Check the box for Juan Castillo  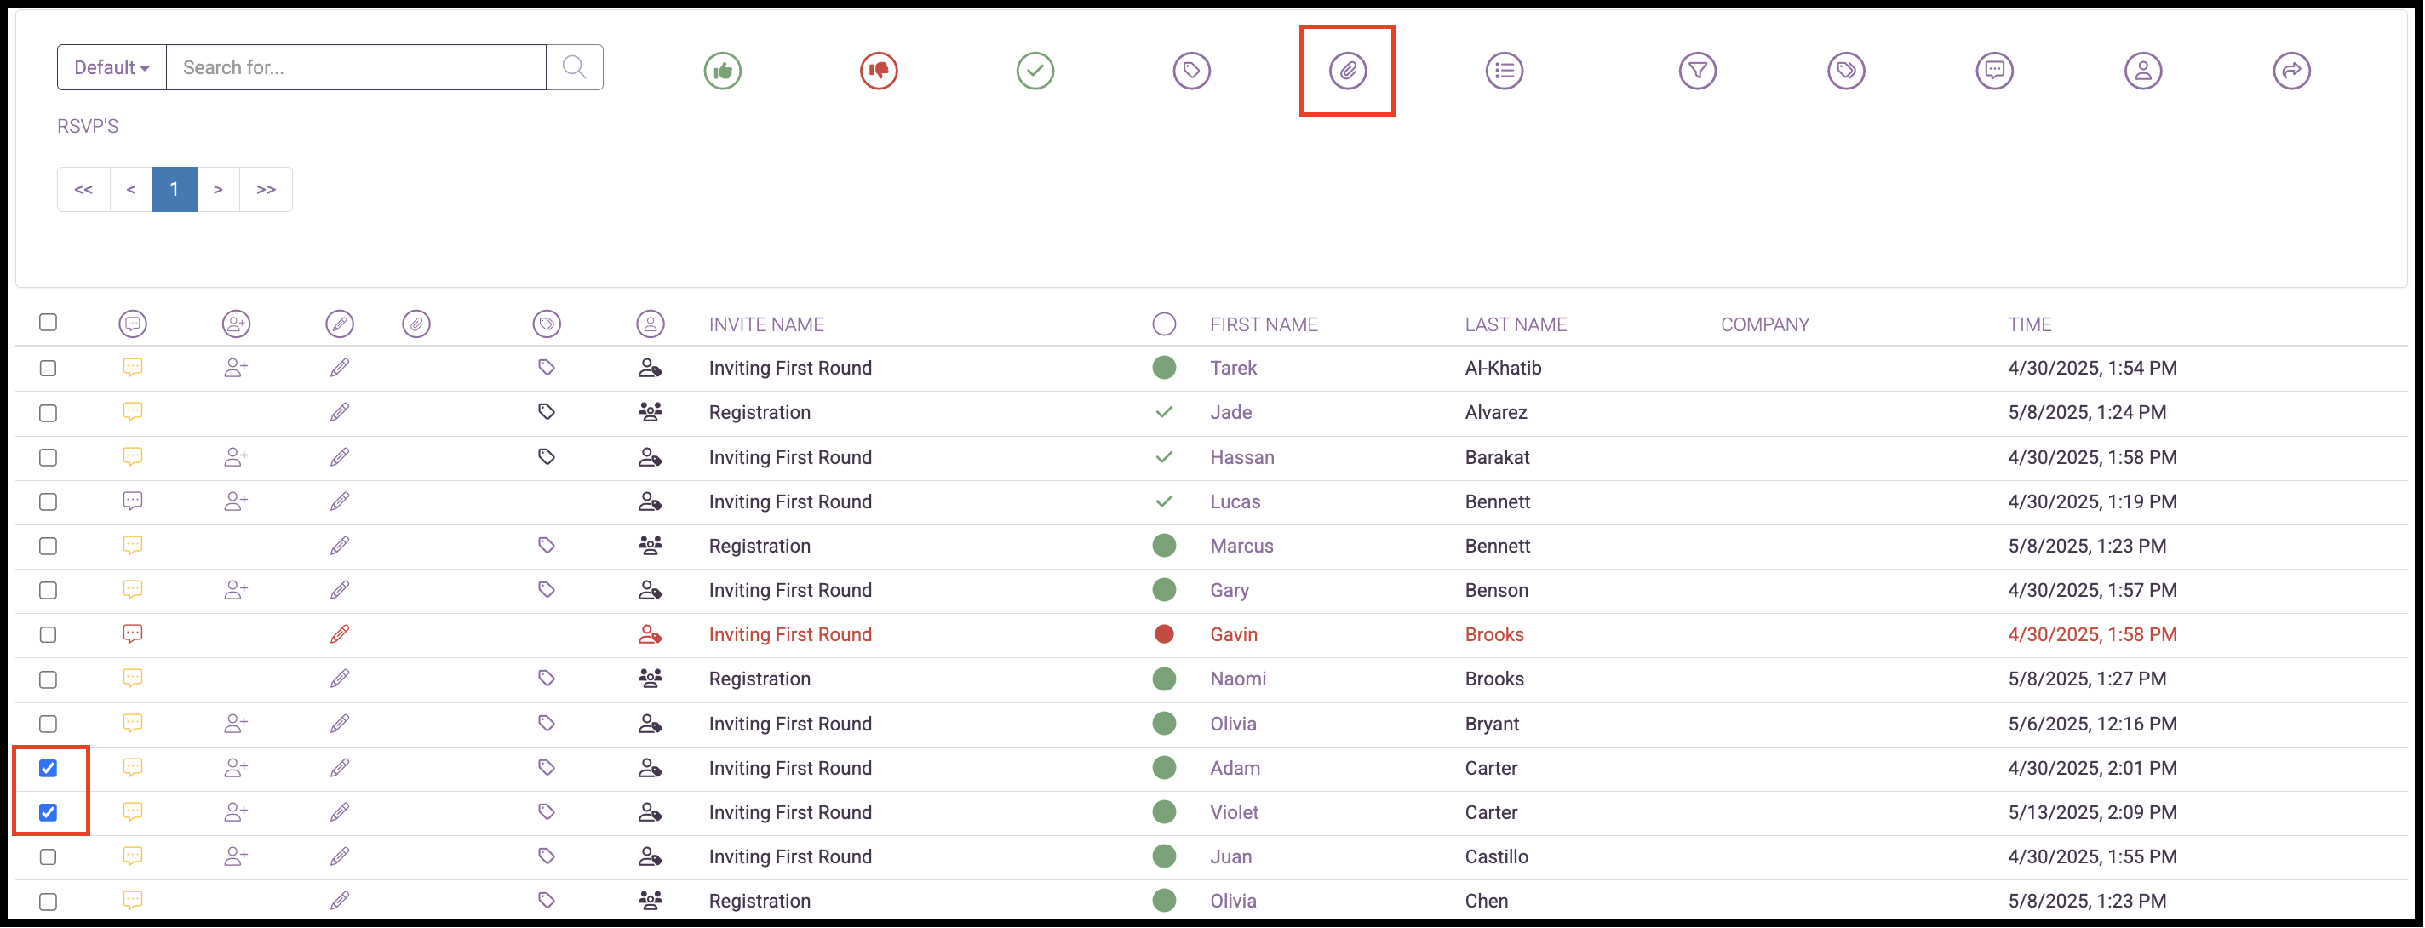click(x=48, y=856)
